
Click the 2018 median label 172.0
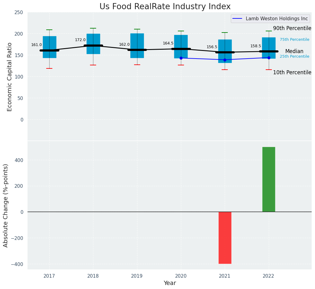point(80,40)
